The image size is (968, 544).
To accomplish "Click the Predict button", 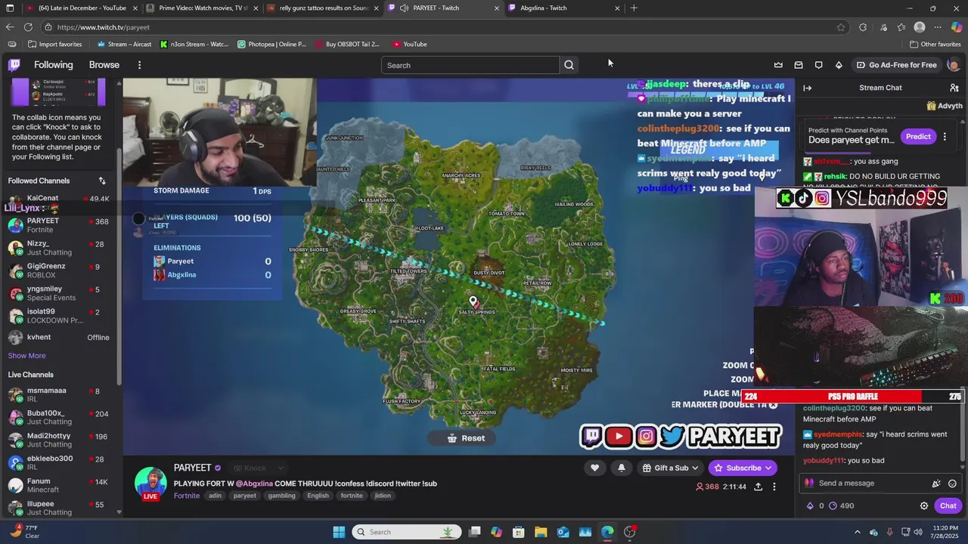I will coord(918,137).
